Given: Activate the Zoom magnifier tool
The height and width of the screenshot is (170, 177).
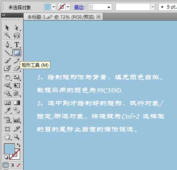Looking at the screenshot, I should 16,137.
